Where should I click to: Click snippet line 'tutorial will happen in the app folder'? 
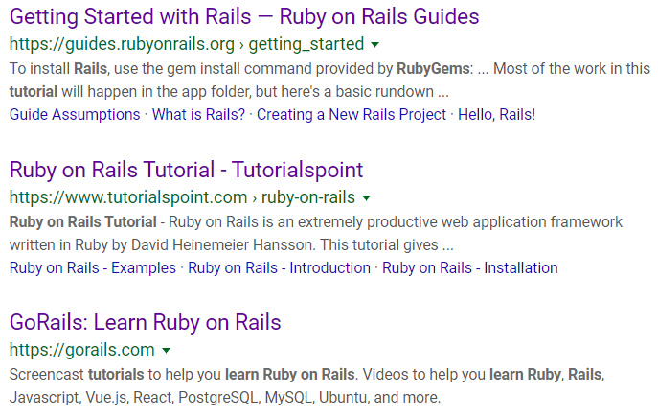pyautogui.click(x=229, y=91)
